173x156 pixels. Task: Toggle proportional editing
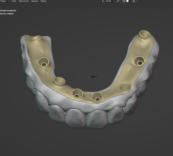134,1
